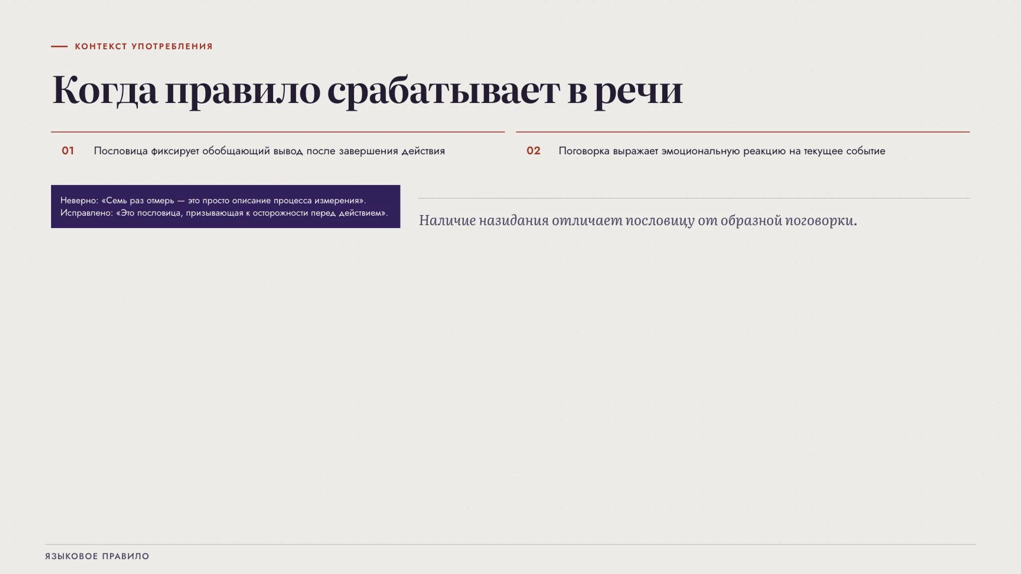Select the number 01 marker
The height and width of the screenshot is (574, 1021).
68,151
